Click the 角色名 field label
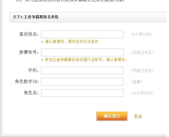This screenshot has width=169, height=137. pyautogui.click(x=31, y=93)
